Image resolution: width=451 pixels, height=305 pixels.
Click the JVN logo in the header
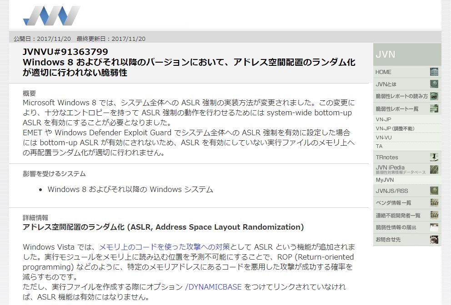tap(51, 16)
